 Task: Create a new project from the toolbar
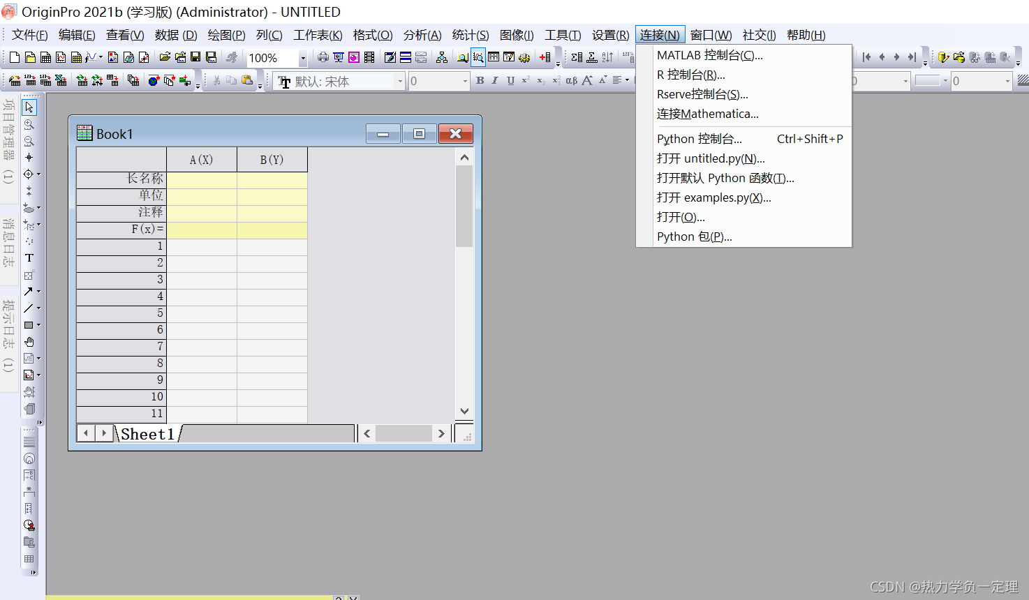tap(14, 57)
